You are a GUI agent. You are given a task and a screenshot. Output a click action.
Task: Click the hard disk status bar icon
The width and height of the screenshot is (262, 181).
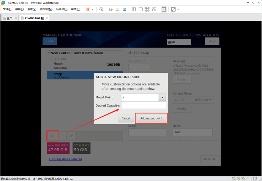pos(233,179)
